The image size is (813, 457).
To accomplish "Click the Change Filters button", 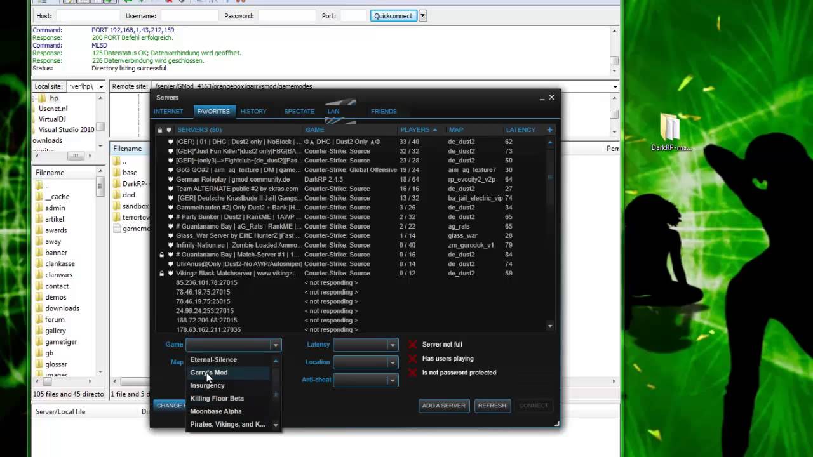I will [170, 406].
